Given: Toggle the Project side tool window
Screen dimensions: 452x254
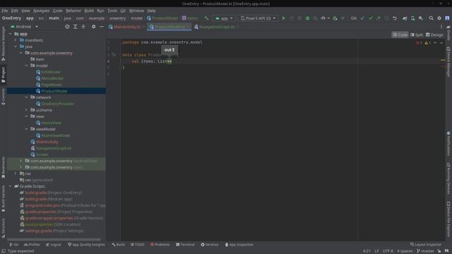Looking at the screenshot, I should [3, 75].
